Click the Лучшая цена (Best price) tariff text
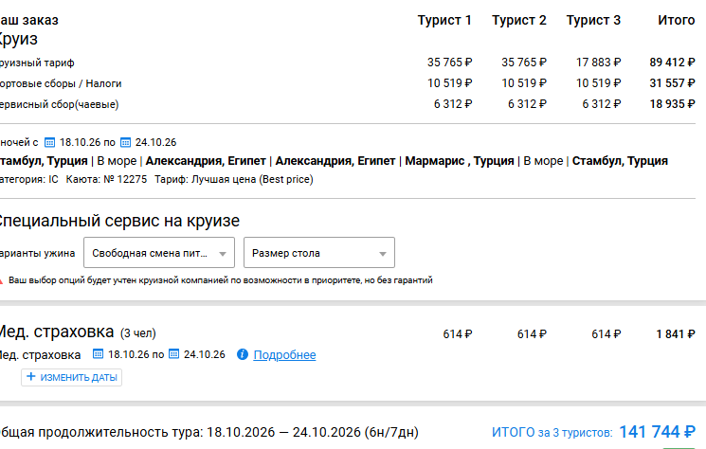 pos(252,180)
